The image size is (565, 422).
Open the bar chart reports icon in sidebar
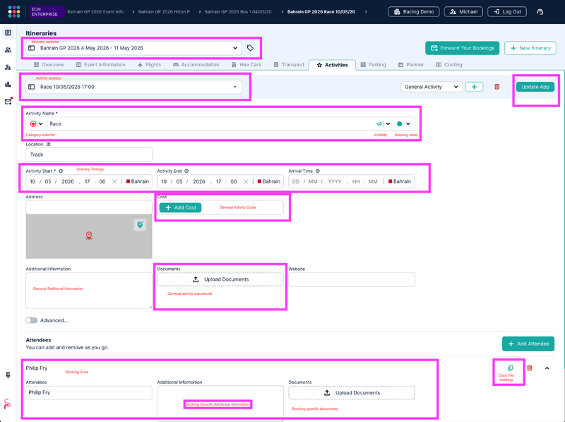(x=8, y=85)
